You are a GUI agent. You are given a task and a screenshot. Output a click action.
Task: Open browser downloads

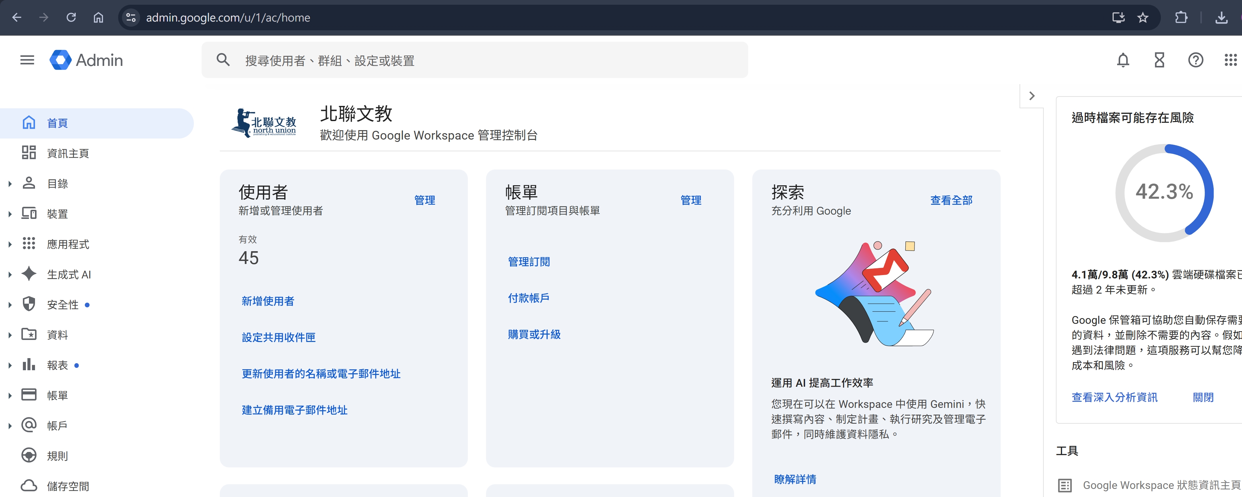pyautogui.click(x=1221, y=18)
